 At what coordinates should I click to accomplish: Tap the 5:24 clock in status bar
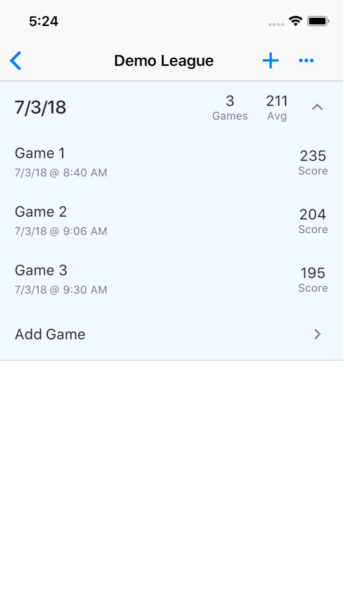click(x=44, y=21)
